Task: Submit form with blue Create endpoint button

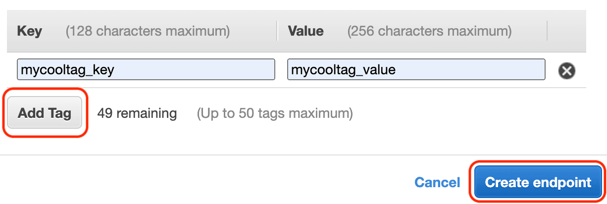Action: pyautogui.click(x=538, y=182)
